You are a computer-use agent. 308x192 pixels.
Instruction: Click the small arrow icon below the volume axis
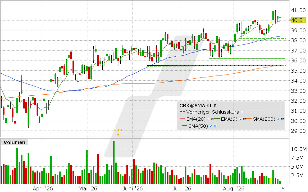tap(282, 188)
